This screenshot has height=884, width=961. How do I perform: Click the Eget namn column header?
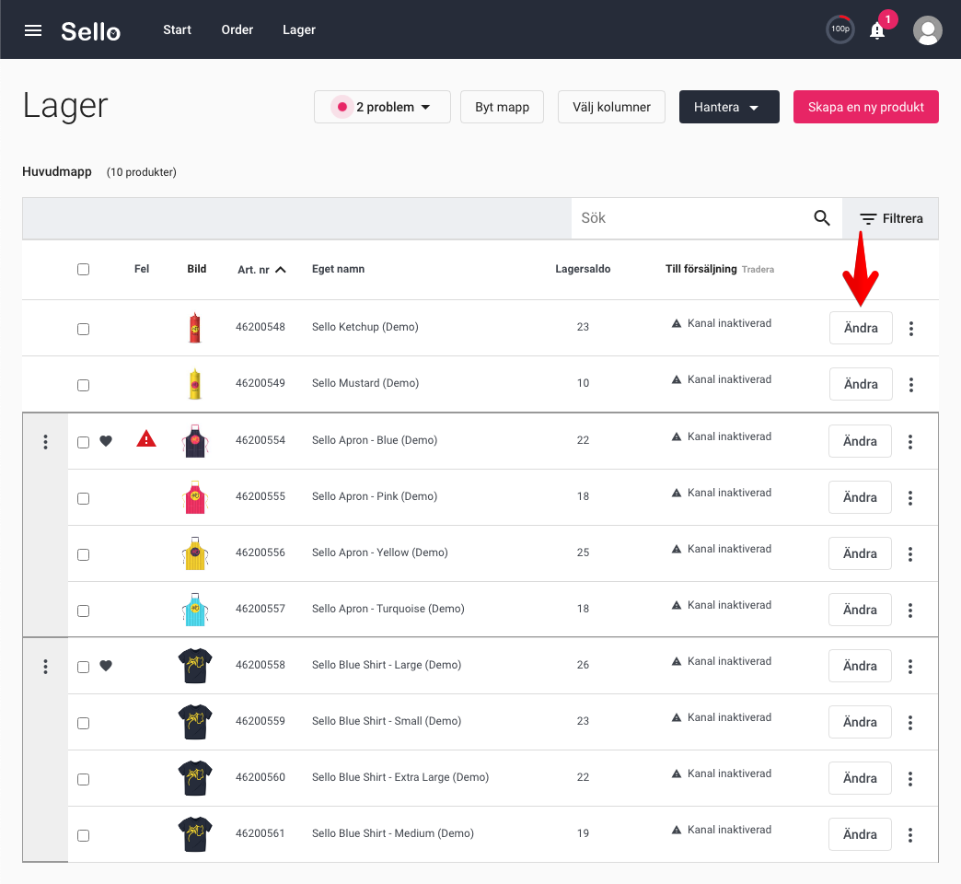point(339,269)
